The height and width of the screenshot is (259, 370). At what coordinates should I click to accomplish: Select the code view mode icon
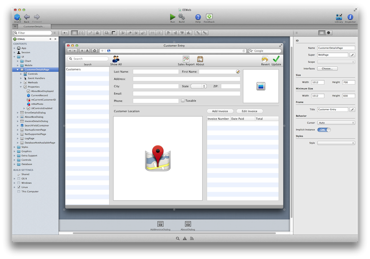(x=81, y=33)
